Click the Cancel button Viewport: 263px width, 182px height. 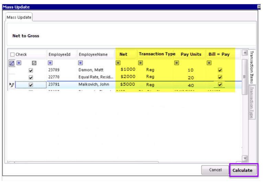[215, 170]
